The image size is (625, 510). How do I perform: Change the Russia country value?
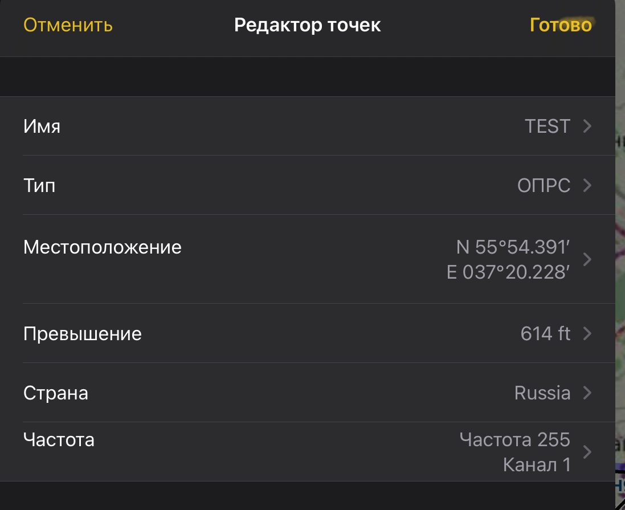[x=542, y=393]
